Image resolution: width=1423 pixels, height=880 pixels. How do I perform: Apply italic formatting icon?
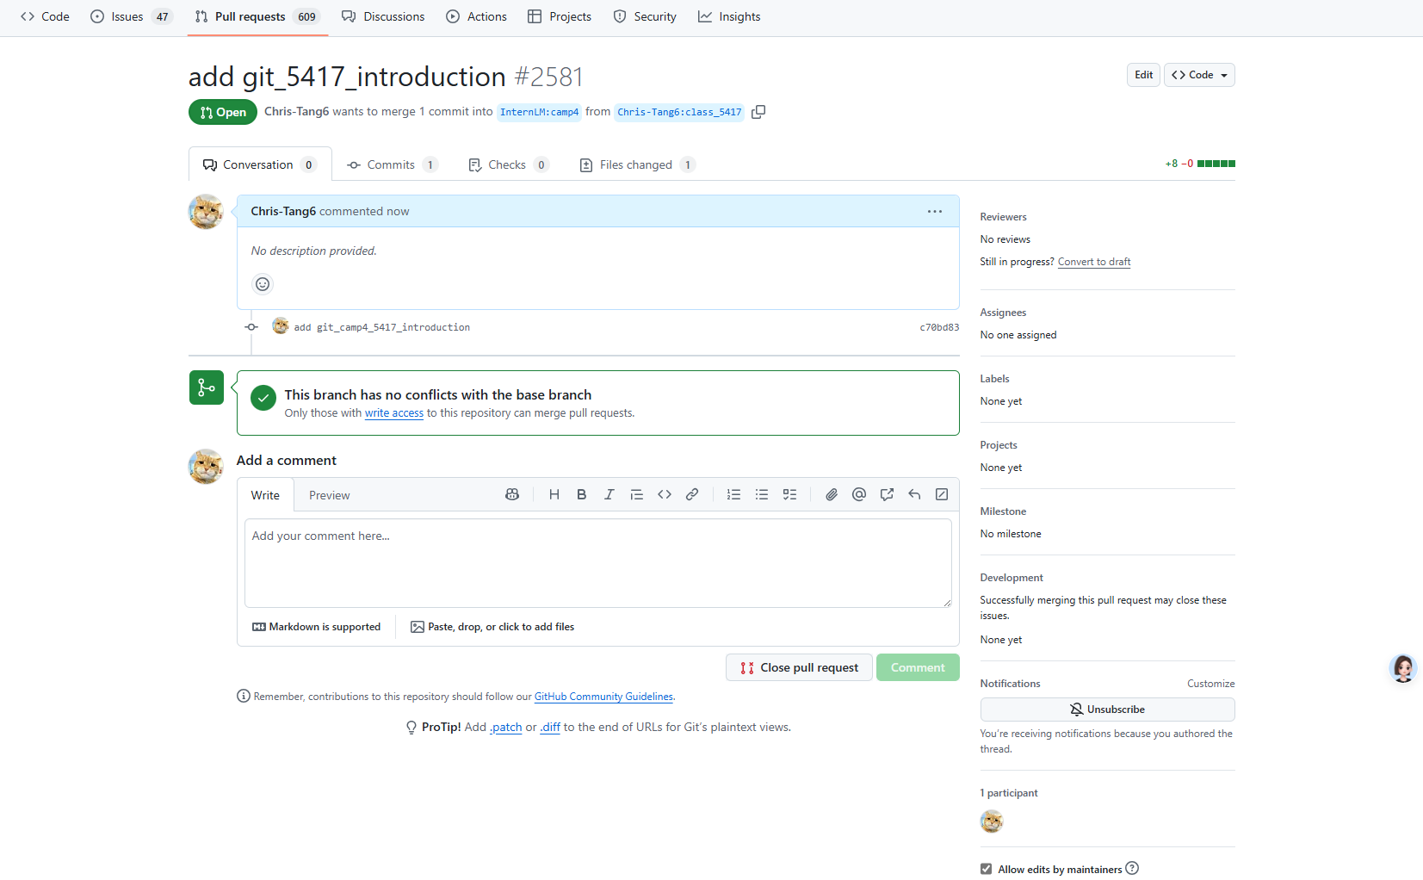609,494
